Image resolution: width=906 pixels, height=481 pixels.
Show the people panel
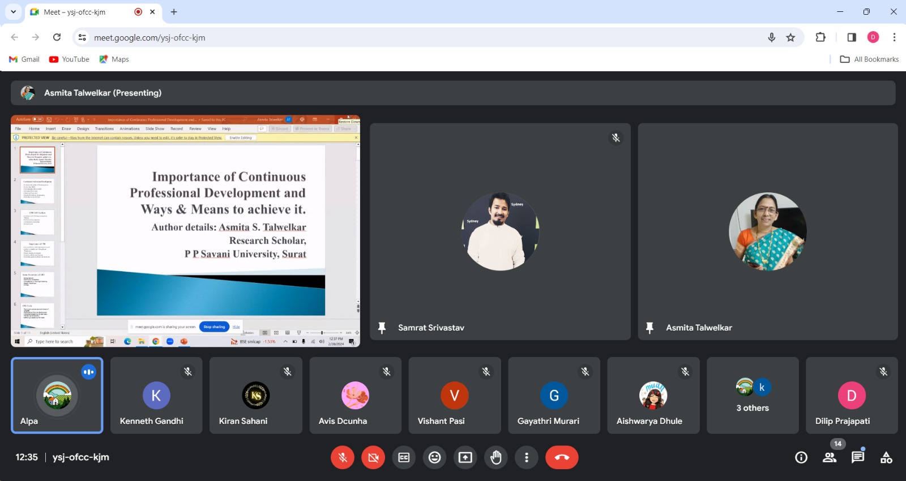(x=829, y=457)
